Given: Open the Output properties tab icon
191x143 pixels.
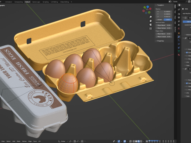Looking at the screenshot, I should pos(179,17).
